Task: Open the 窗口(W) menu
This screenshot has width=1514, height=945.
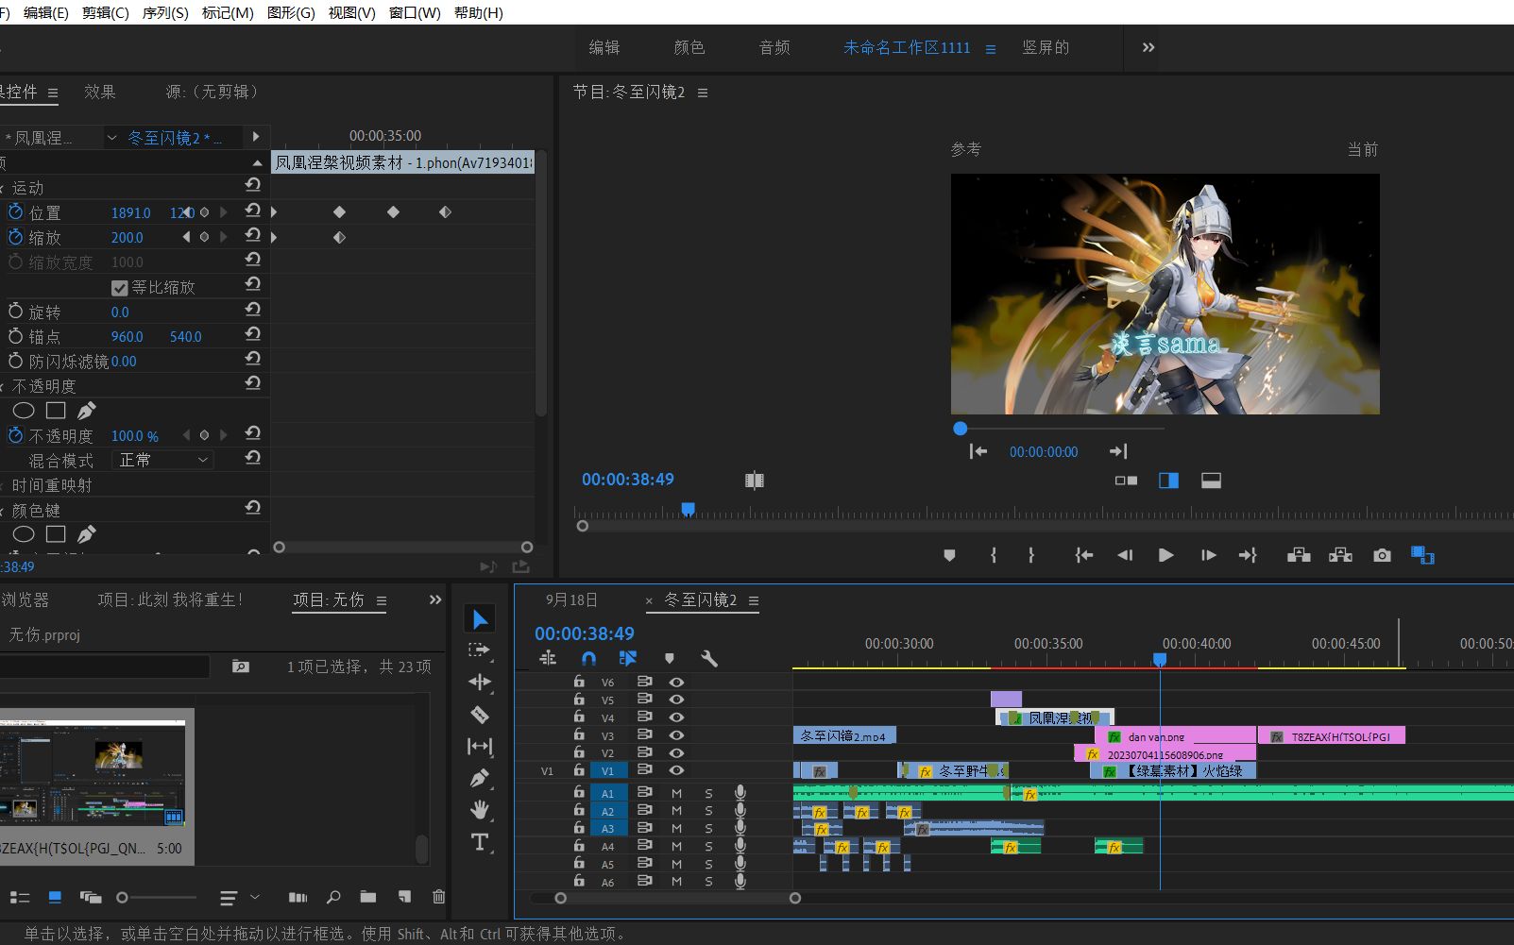Action: click(415, 13)
